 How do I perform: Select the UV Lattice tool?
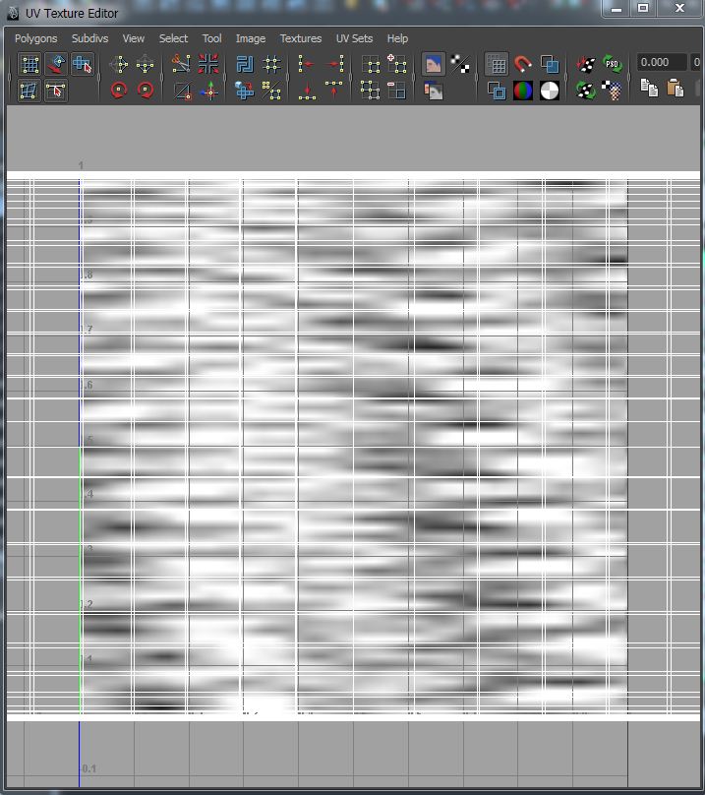29,64
